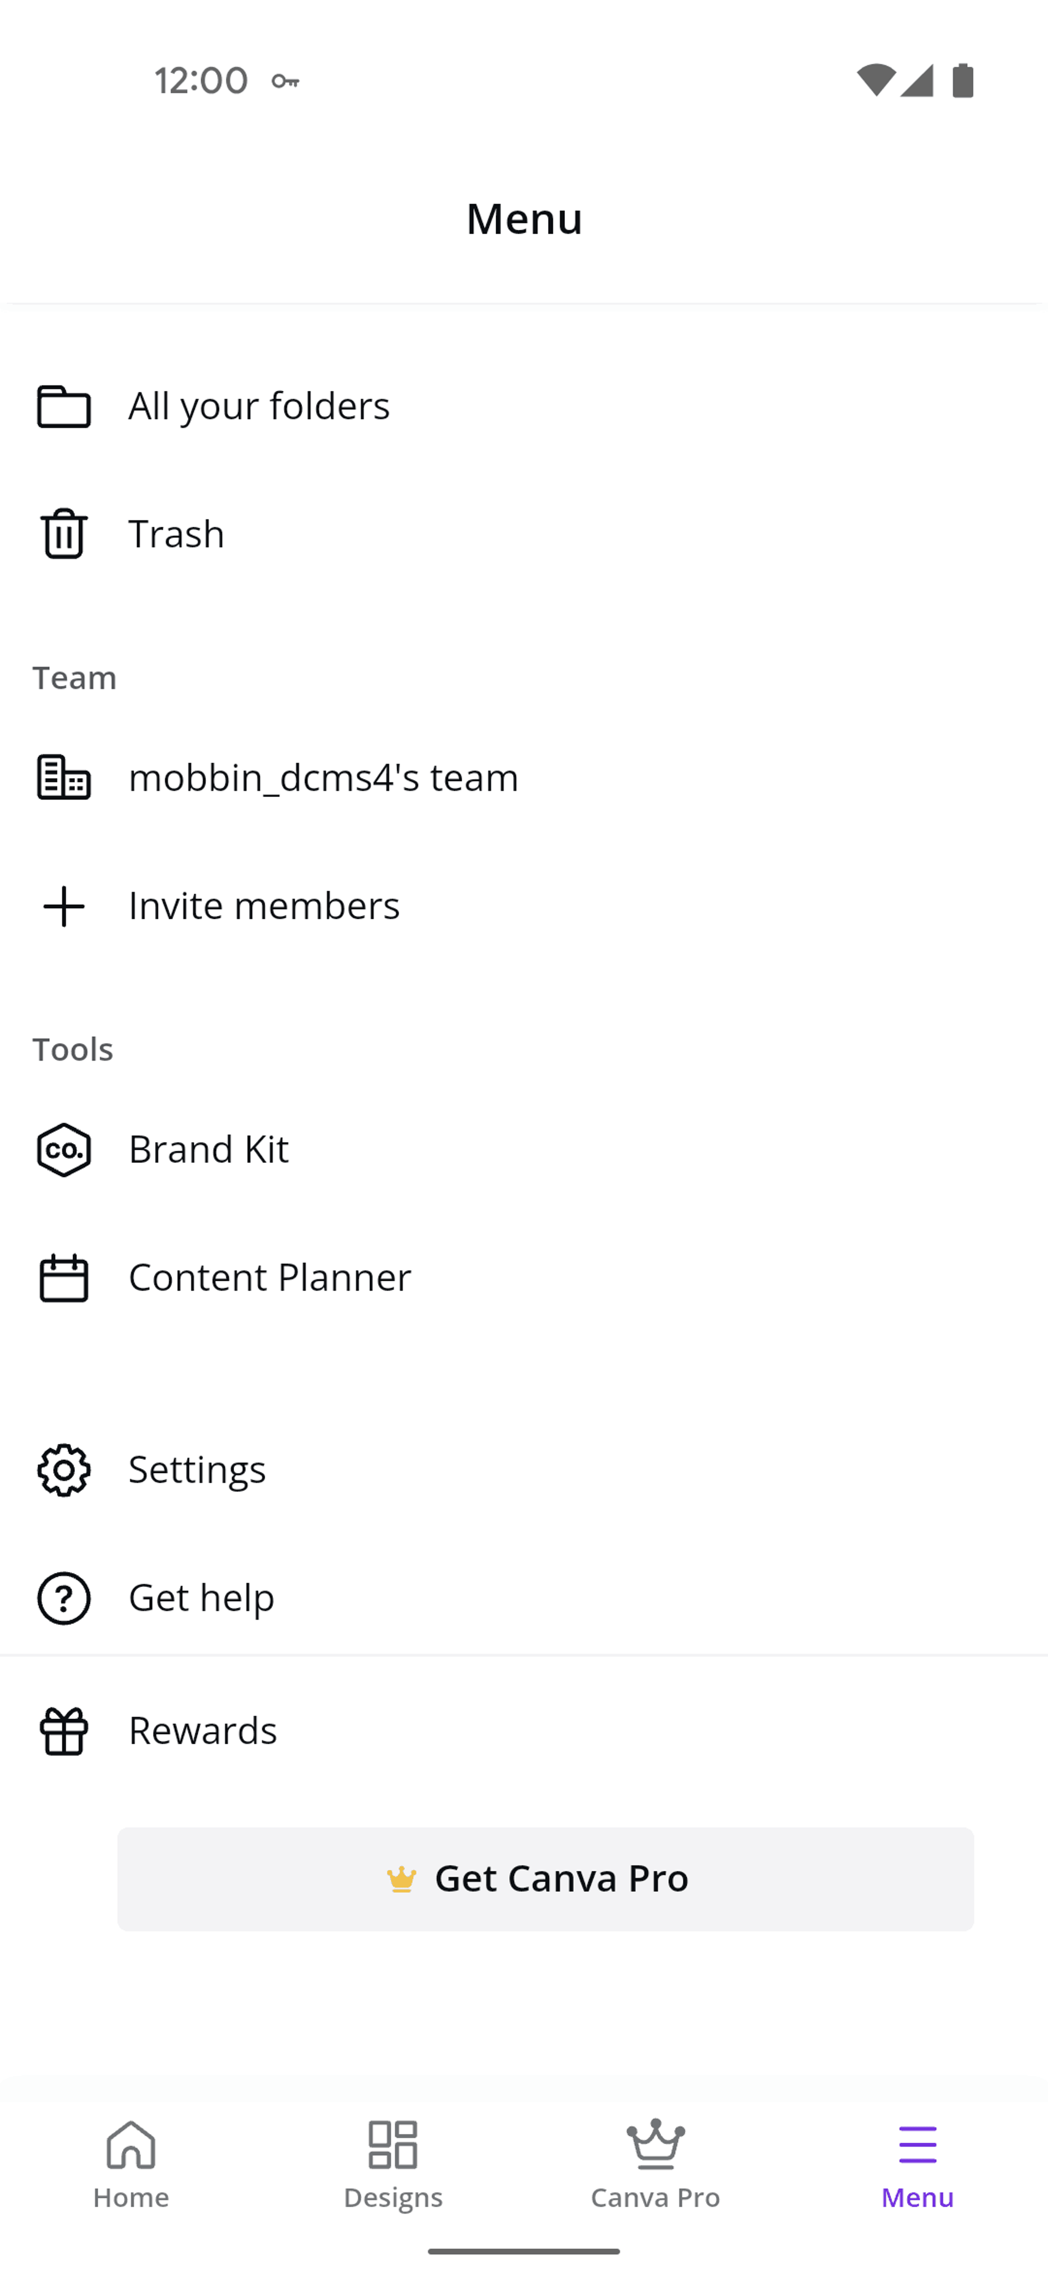Switch to the Canva Pro tab
The height and width of the screenshot is (2271, 1048).
[655, 2165]
